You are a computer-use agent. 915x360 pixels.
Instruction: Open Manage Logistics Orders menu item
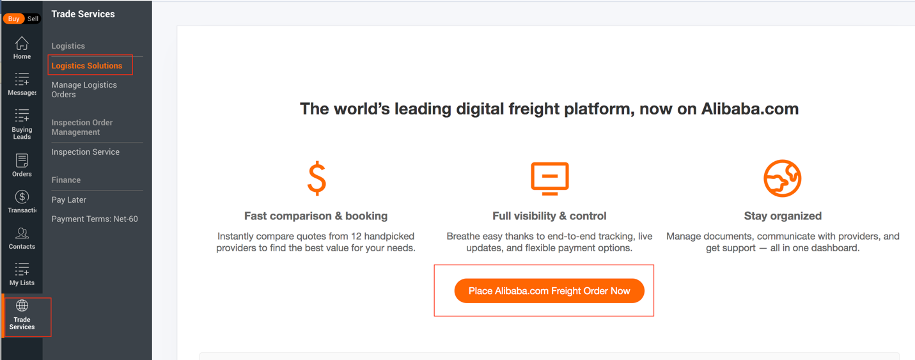coord(84,90)
